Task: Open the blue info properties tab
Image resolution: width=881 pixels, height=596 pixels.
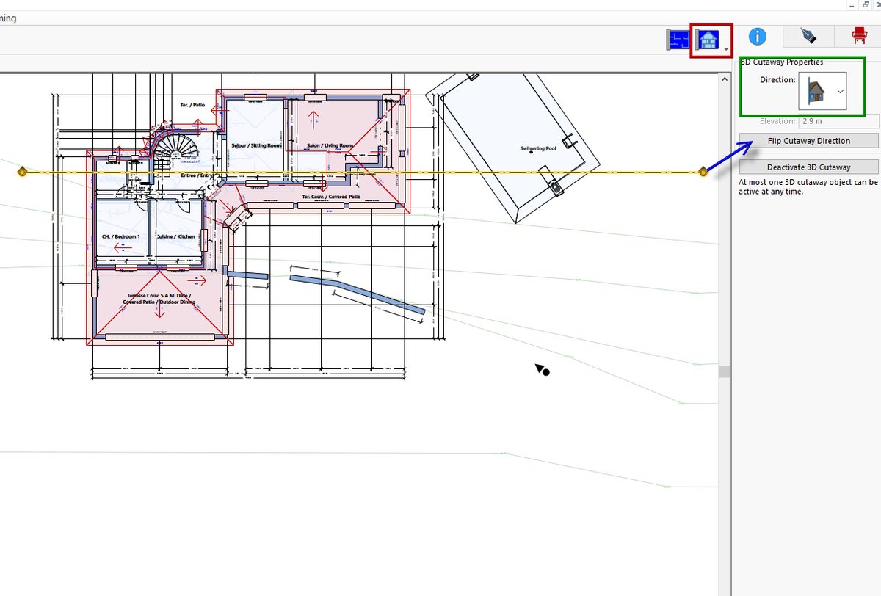Action: [757, 36]
